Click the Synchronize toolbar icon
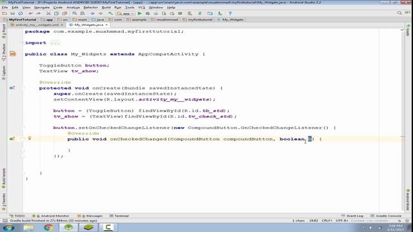 (x=21, y=14)
